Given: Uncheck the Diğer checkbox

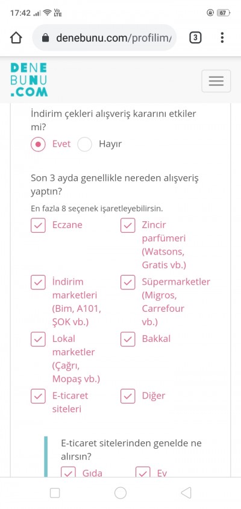Looking at the screenshot, I should pos(128,396).
